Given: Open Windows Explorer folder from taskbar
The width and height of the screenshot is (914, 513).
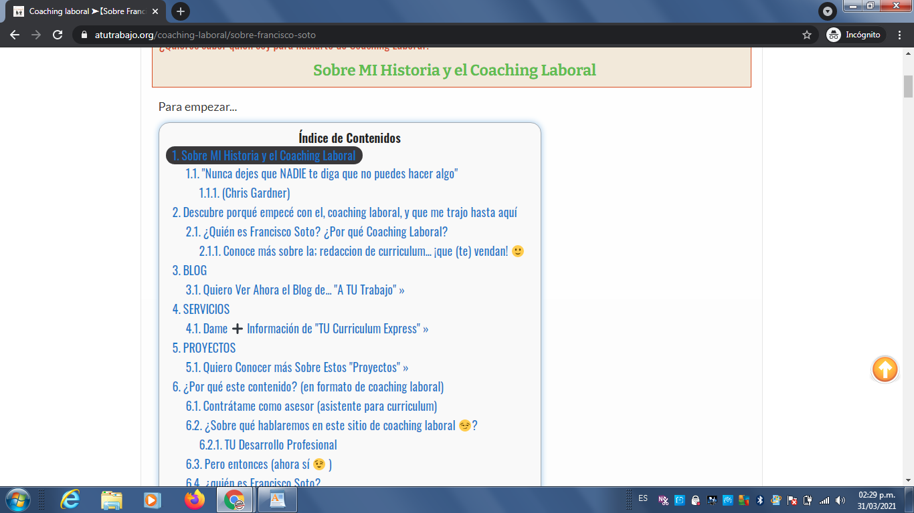Looking at the screenshot, I should 111,500.
